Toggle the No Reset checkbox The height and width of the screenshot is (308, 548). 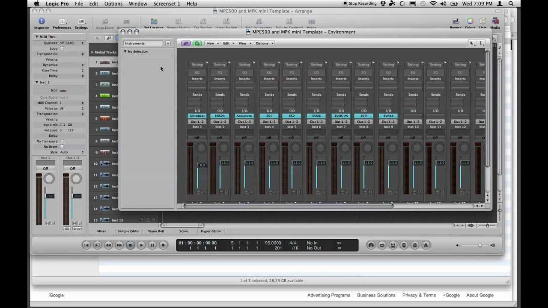[62, 147]
